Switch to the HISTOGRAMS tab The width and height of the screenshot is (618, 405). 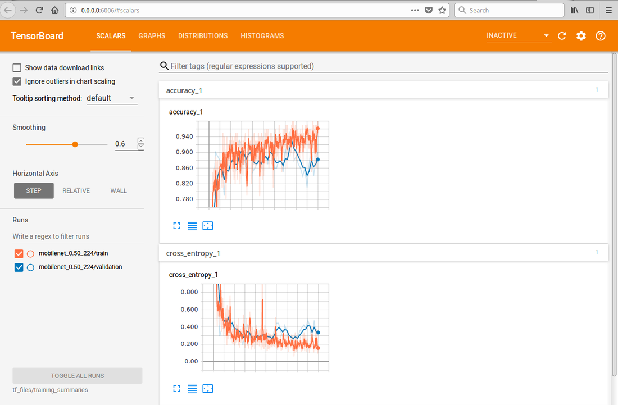pos(262,36)
